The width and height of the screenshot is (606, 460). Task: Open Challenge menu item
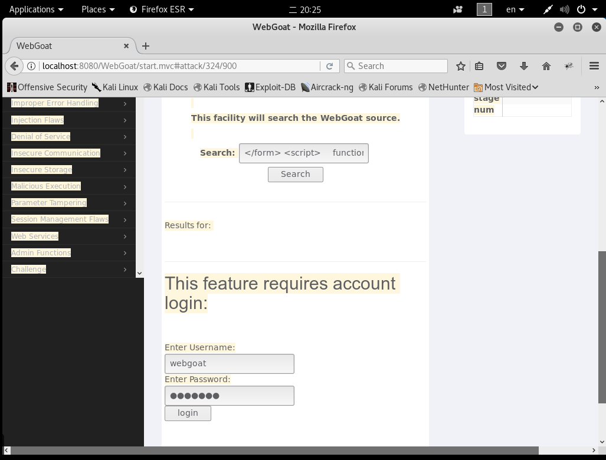coord(69,269)
